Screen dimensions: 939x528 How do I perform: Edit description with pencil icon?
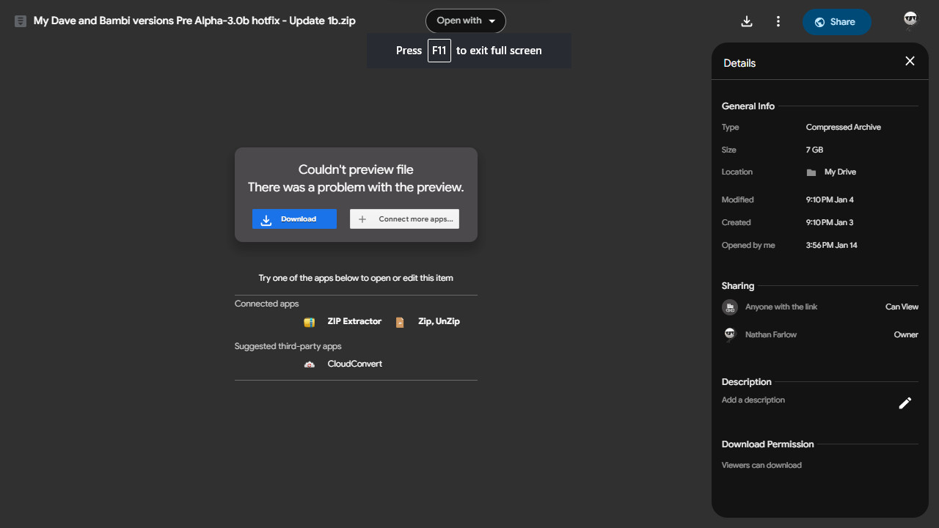tap(905, 403)
